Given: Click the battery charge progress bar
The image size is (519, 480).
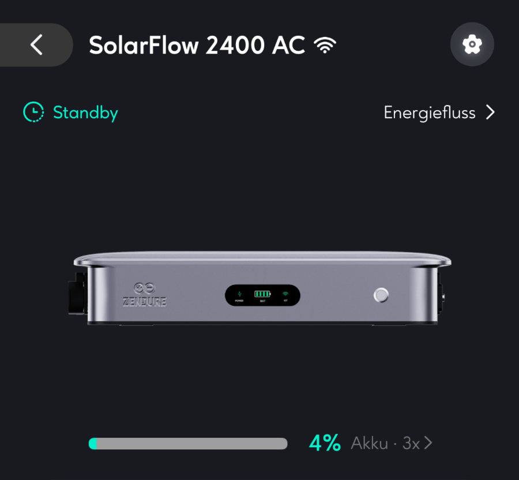Looking at the screenshot, I should coord(188,443).
